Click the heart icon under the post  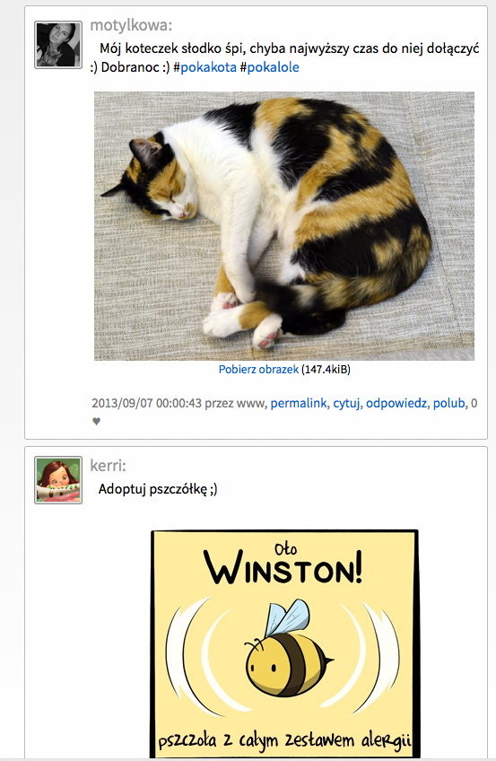(x=97, y=421)
